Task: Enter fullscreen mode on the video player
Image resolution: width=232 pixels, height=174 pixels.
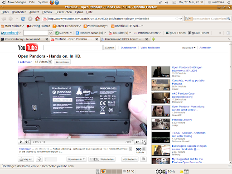Action: click(144, 142)
